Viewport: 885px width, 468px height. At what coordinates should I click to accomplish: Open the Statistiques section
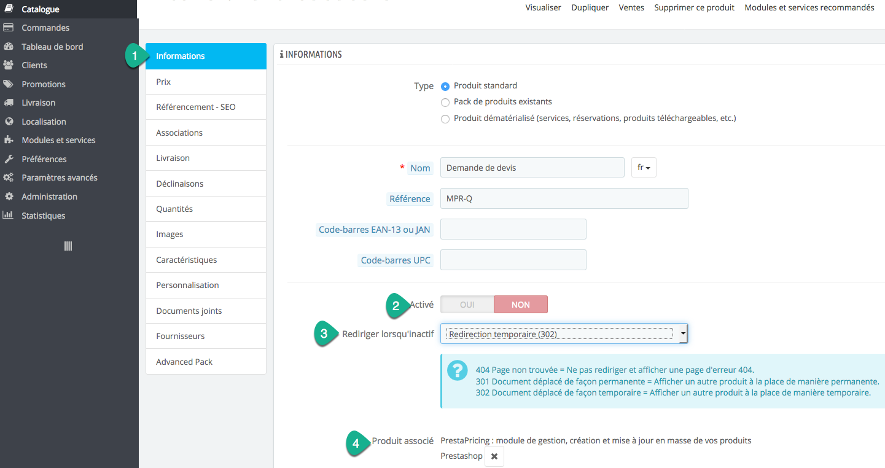click(x=42, y=216)
